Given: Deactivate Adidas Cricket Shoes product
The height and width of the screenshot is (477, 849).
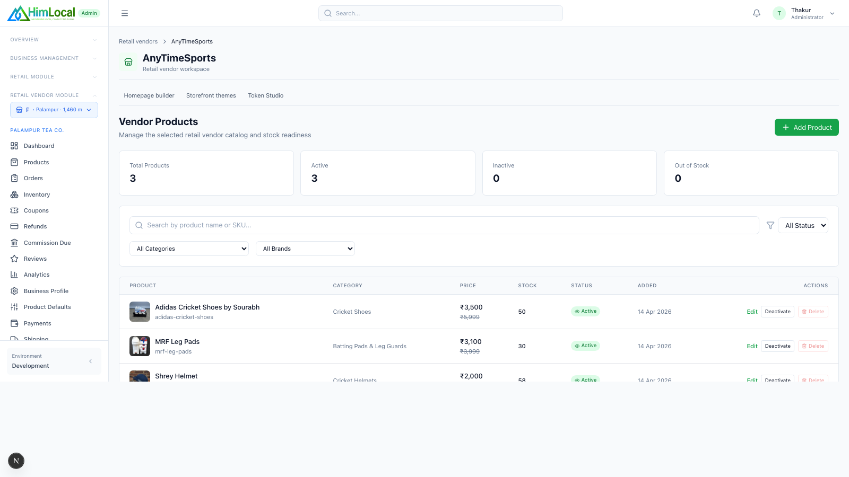Looking at the screenshot, I should (777, 312).
